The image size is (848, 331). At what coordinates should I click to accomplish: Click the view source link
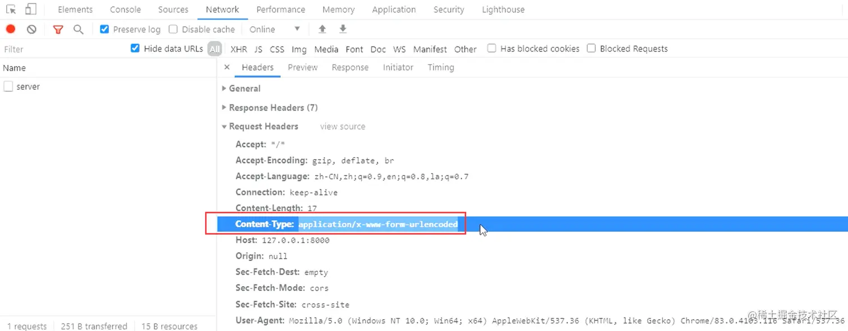(x=343, y=127)
